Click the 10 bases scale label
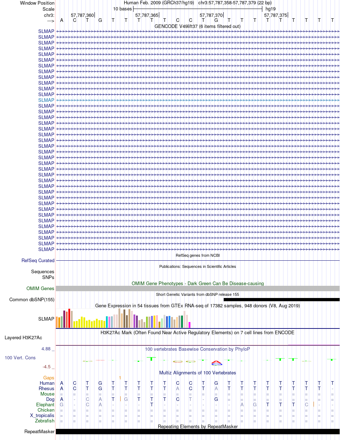 (x=122, y=9)
